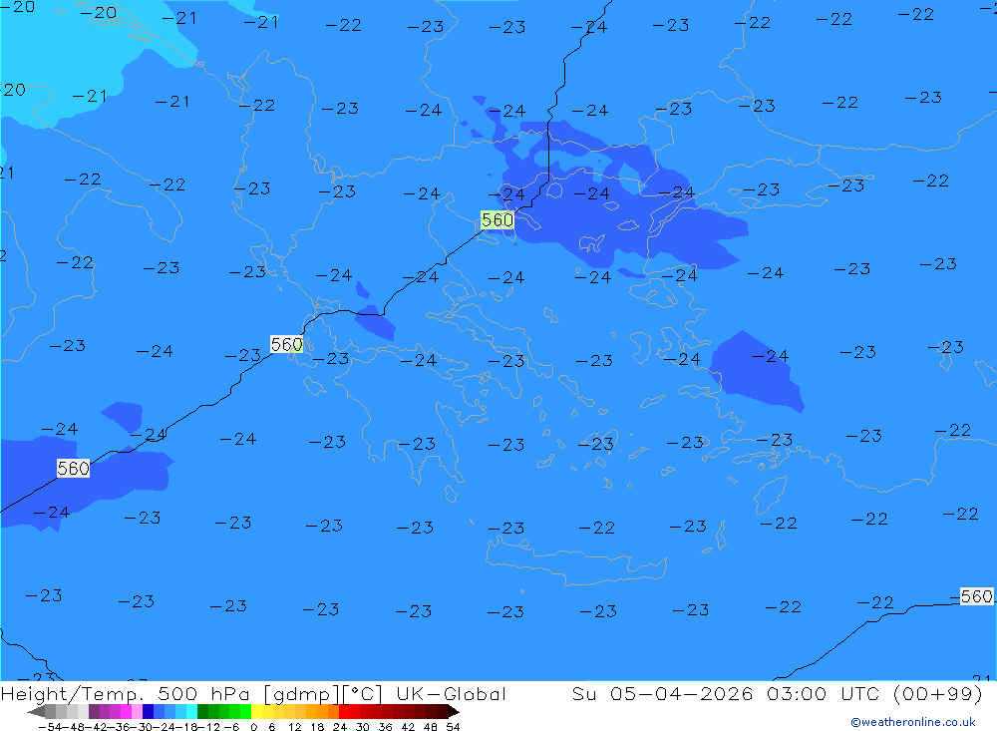The width and height of the screenshot is (997, 731).
Task: Click the 'UK-Global' model name text
Action: pos(451,693)
